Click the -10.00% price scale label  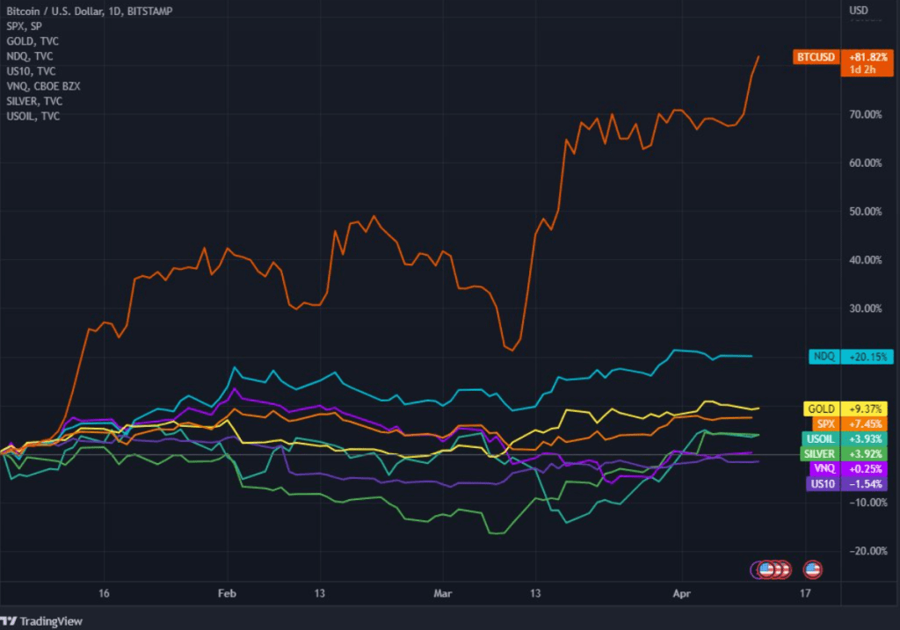(867, 502)
